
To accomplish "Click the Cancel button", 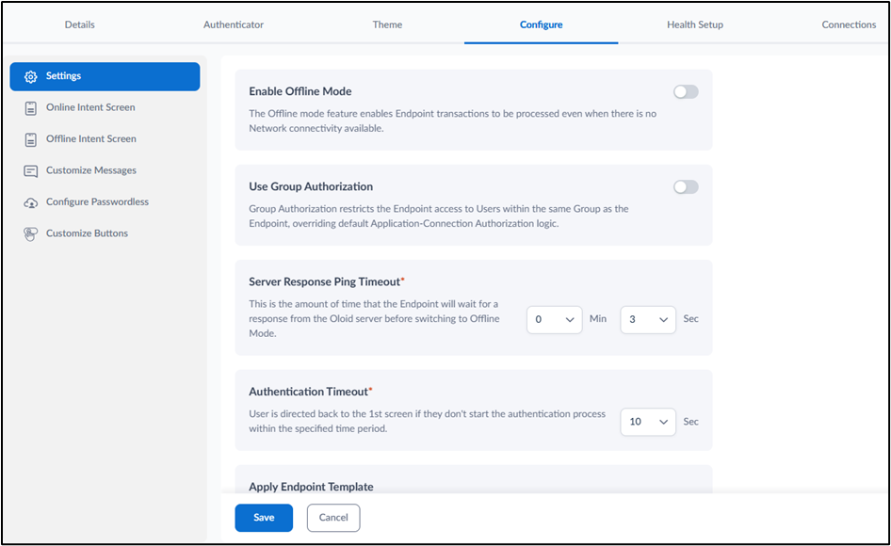I will pyautogui.click(x=333, y=518).
